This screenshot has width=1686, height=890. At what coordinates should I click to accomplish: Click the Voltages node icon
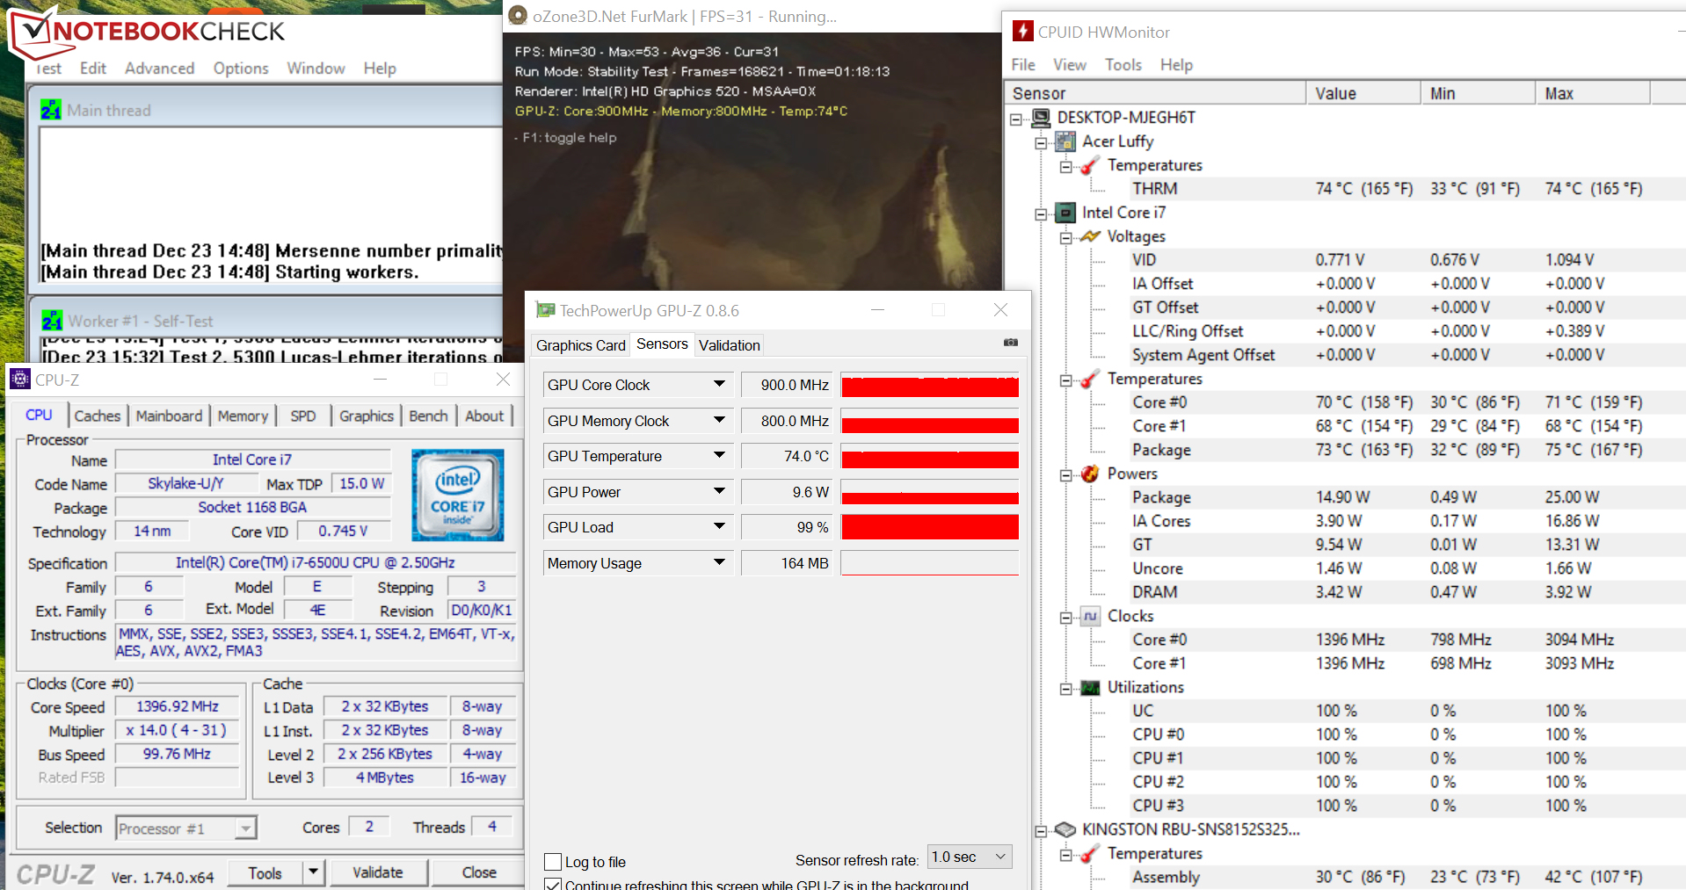[x=1090, y=236]
